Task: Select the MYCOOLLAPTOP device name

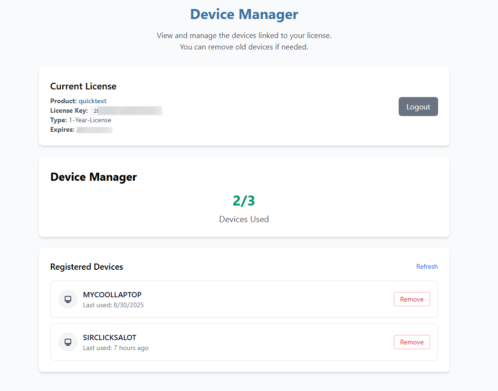Action: click(x=112, y=295)
